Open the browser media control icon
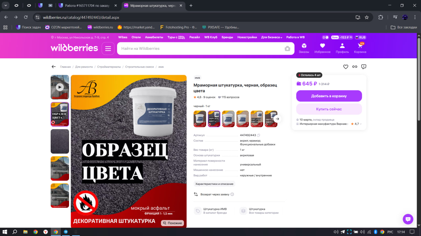Viewport: 421px width, 236px height. 396,17
